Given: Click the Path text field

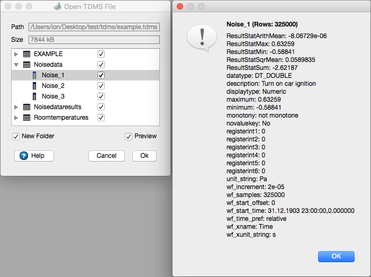Looking at the screenshot, I should (94, 26).
